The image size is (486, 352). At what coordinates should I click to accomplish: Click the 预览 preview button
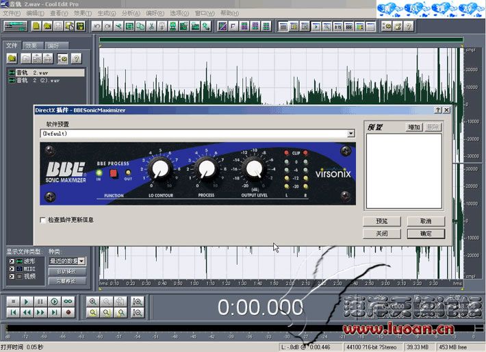click(x=382, y=221)
